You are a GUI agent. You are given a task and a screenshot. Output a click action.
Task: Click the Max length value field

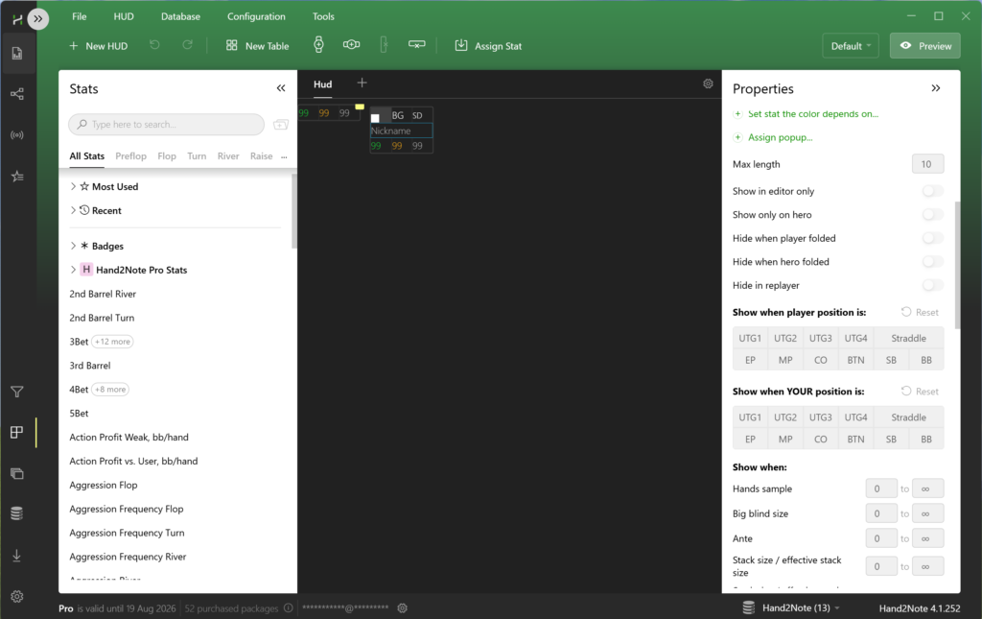pos(927,164)
